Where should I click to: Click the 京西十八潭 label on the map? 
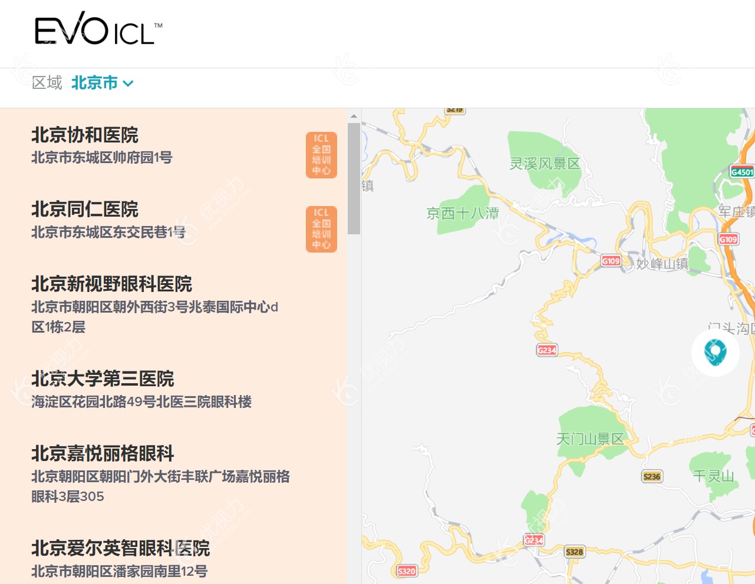click(x=463, y=213)
